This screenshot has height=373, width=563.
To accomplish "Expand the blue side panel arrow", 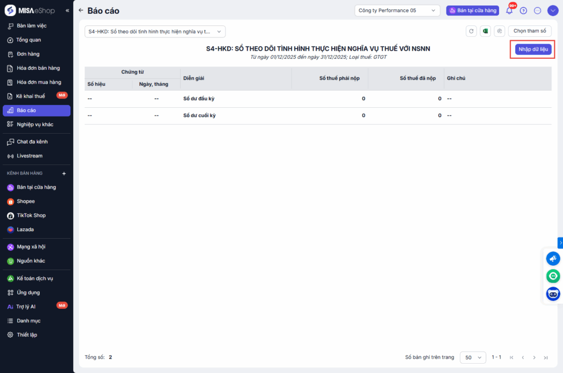I will point(560,243).
